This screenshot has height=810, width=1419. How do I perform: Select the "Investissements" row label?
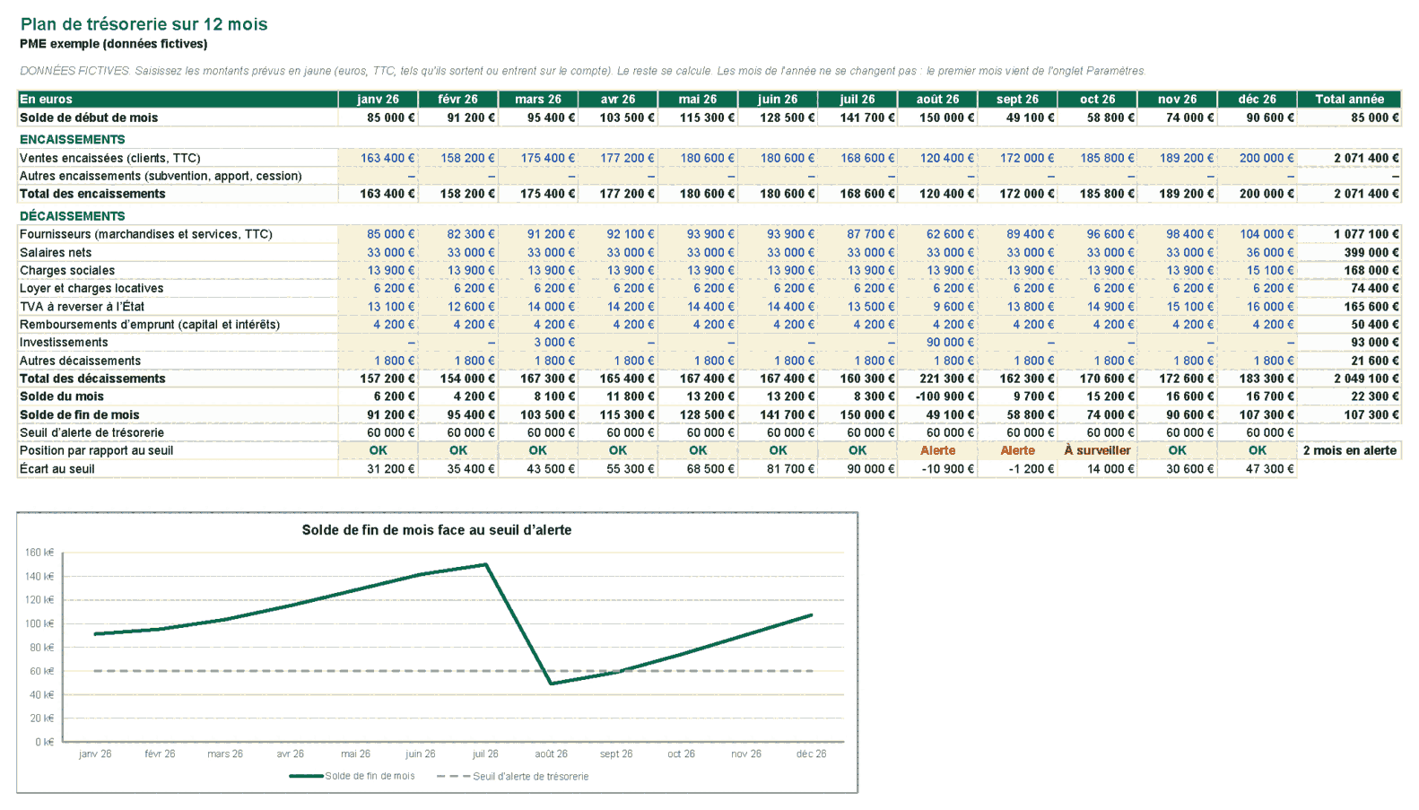tap(64, 343)
